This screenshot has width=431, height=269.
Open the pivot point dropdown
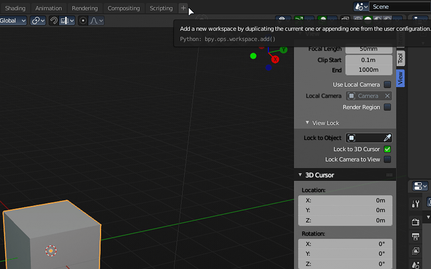pos(38,21)
